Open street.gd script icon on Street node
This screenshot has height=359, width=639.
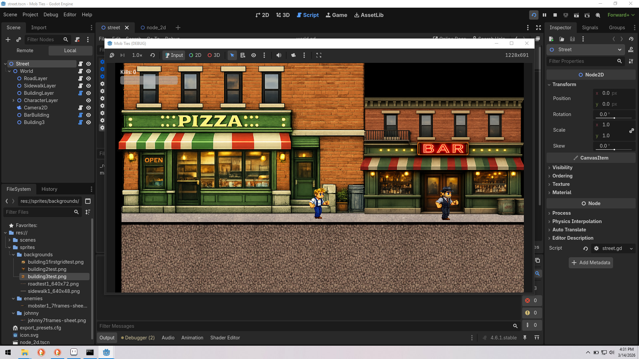tap(80, 64)
